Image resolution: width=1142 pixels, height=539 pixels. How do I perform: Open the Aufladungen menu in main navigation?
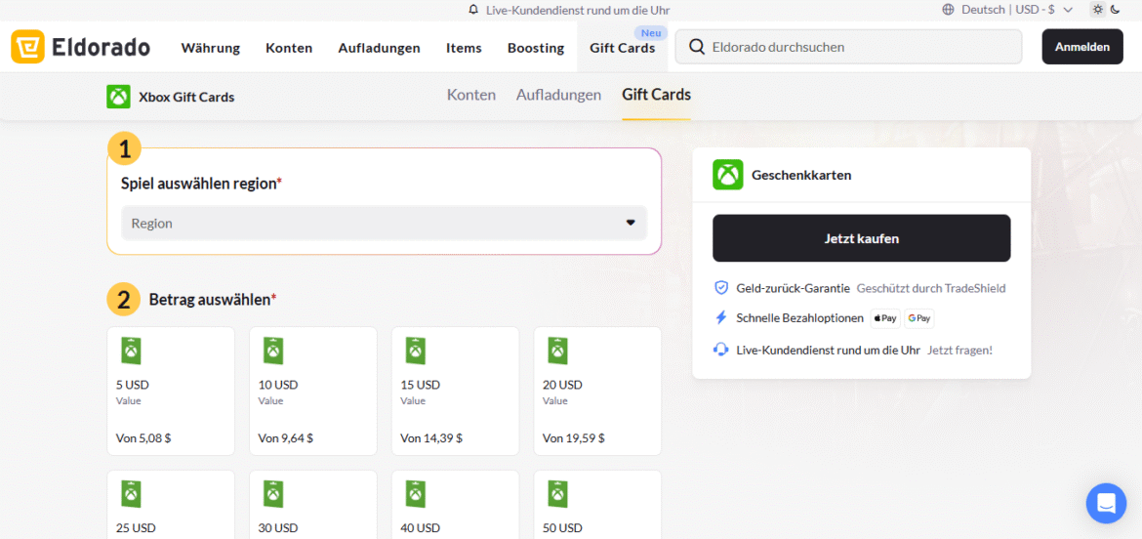pos(379,48)
